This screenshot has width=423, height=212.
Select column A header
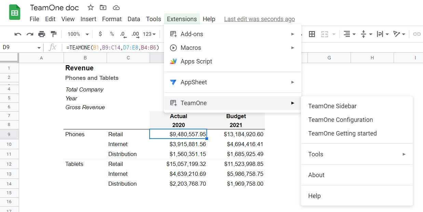(41, 58)
